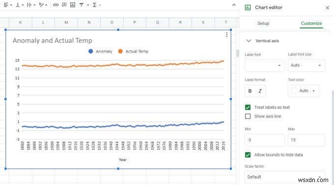The height and width of the screenshot is (185, 334).
Task: Open vertical align toolbar option
Action: click(18, 5)
